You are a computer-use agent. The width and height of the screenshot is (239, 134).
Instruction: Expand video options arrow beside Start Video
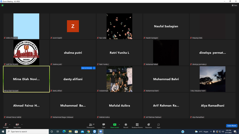coord(22,125)
